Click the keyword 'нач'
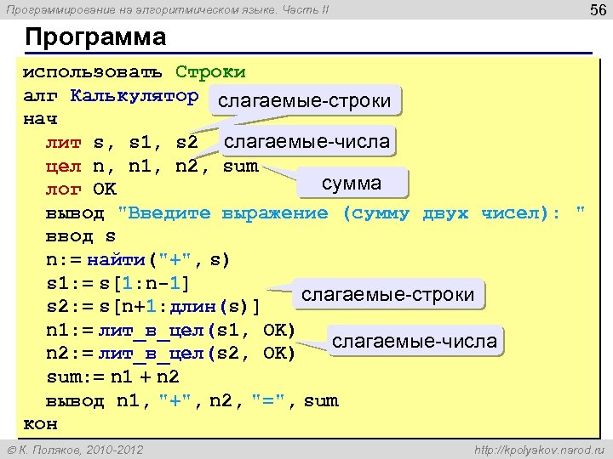 (x=40, y=119)
